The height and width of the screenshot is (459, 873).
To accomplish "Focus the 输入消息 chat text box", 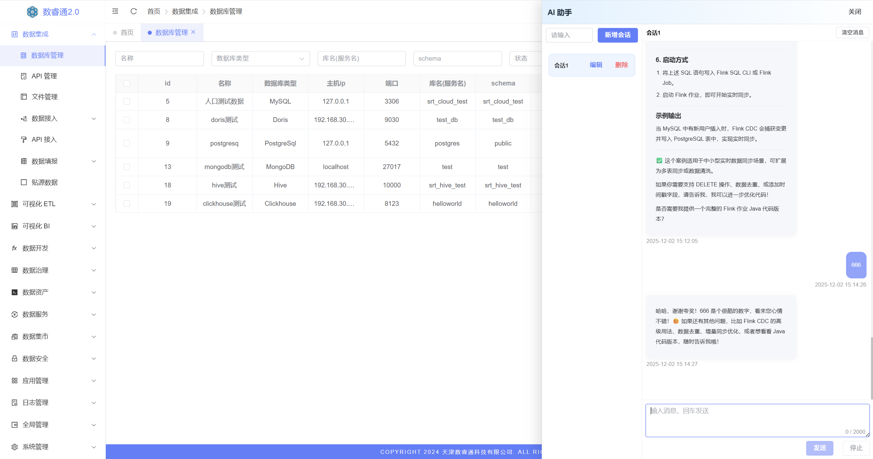I will point(757,420).
